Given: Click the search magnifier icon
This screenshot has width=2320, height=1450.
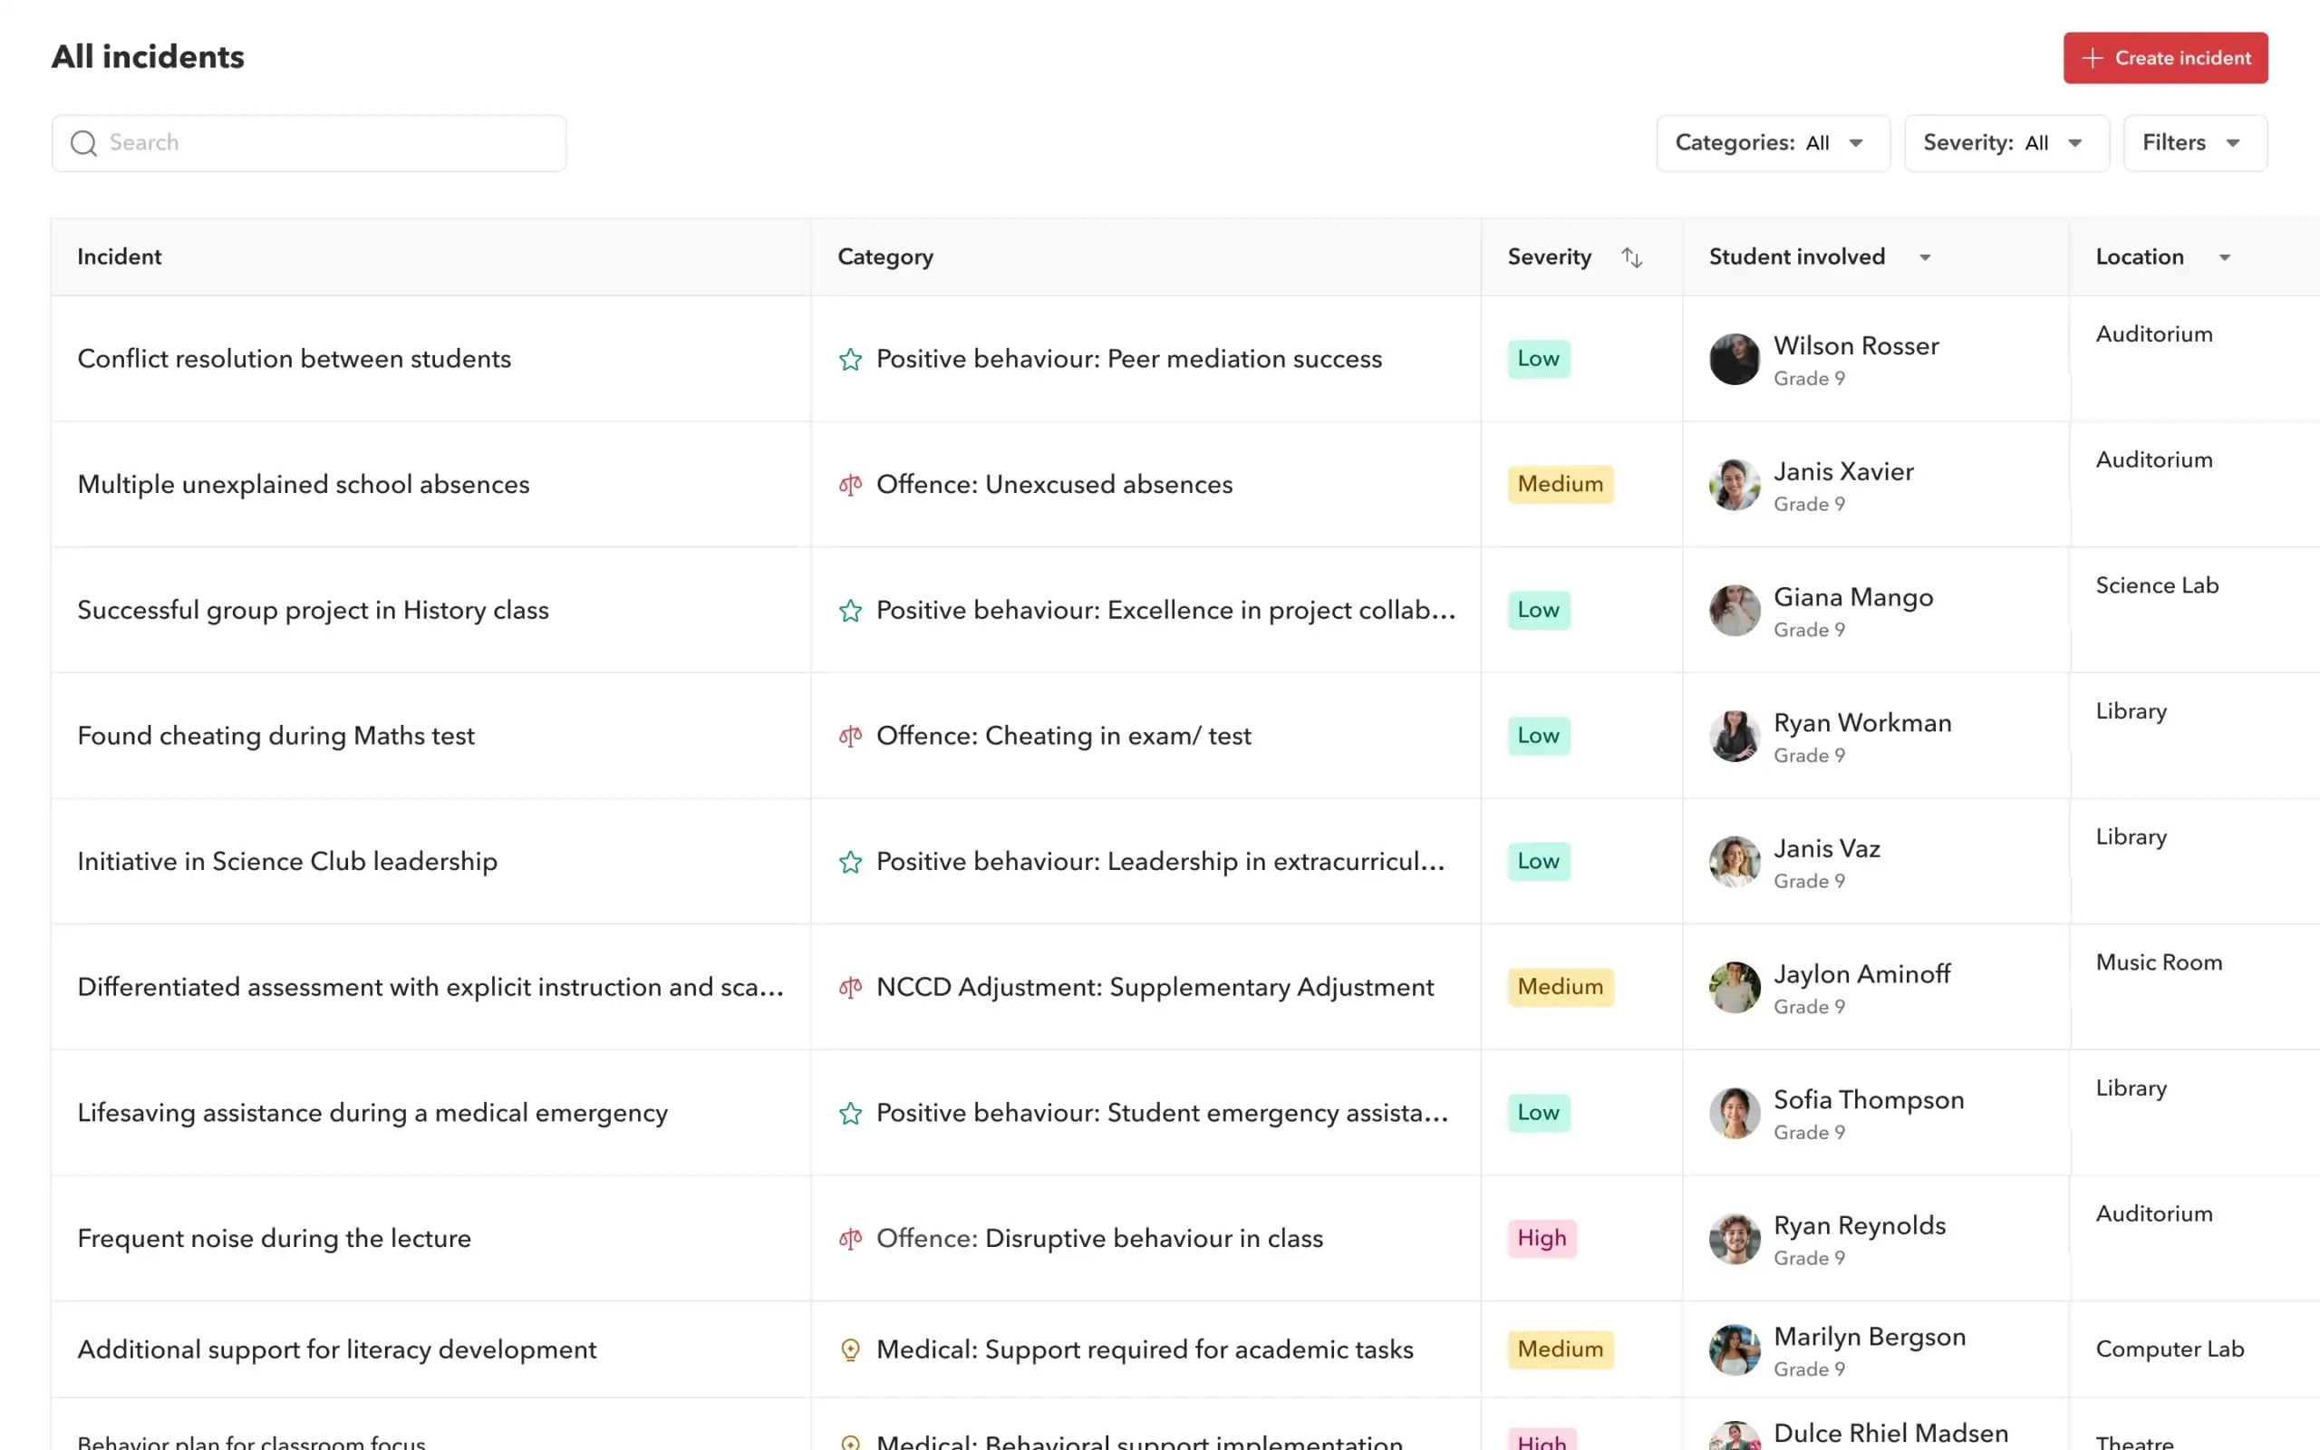Looking at the screenshot, I should click(83, 143).
